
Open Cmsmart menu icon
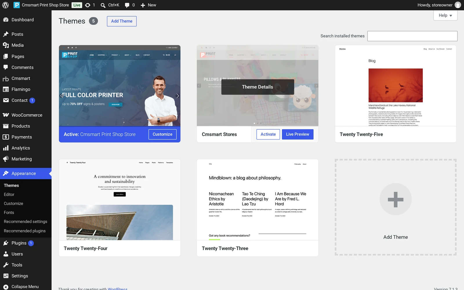click(x=6, y=79)
